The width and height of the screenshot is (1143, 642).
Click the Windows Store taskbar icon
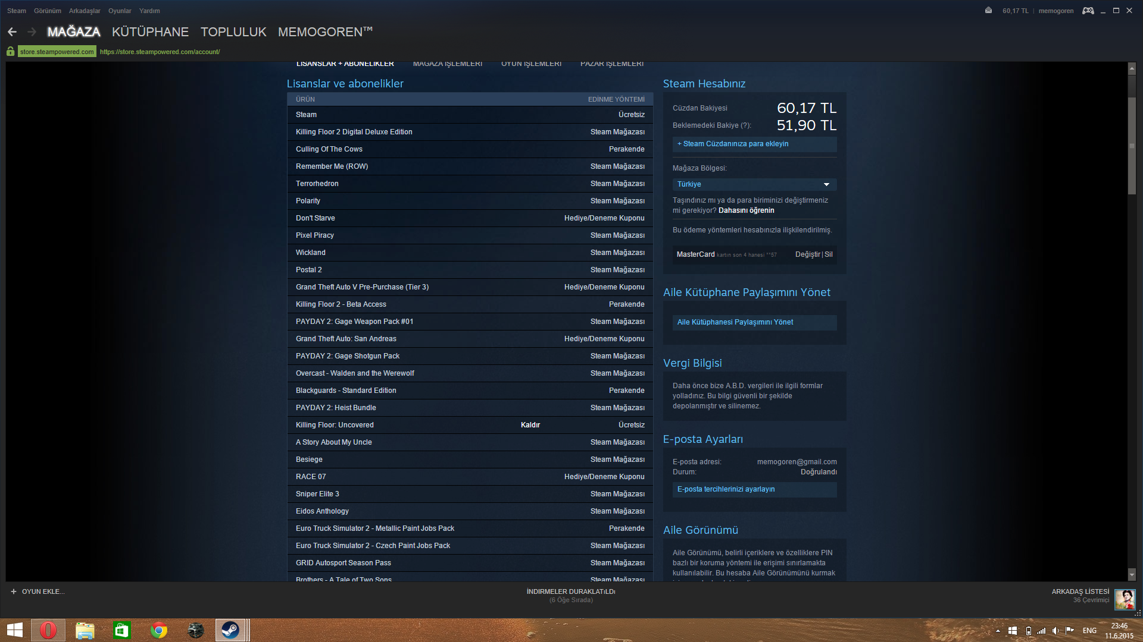(x=121, y=630)
